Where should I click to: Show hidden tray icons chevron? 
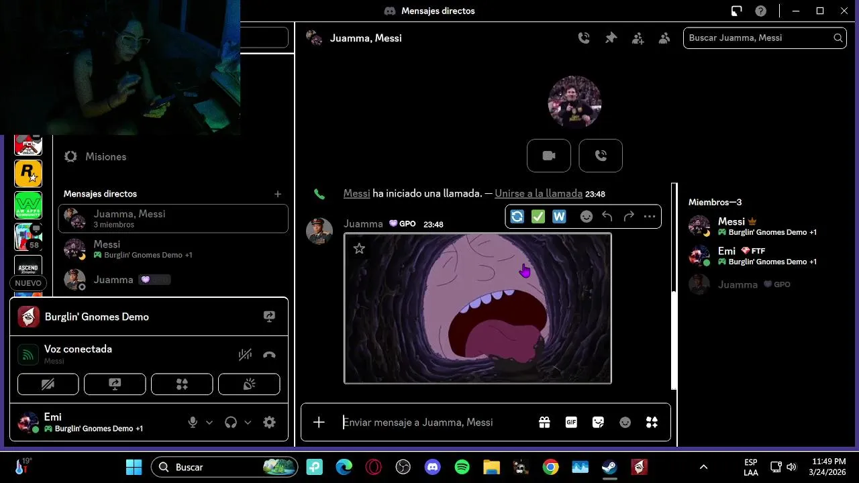coord(703,467)
